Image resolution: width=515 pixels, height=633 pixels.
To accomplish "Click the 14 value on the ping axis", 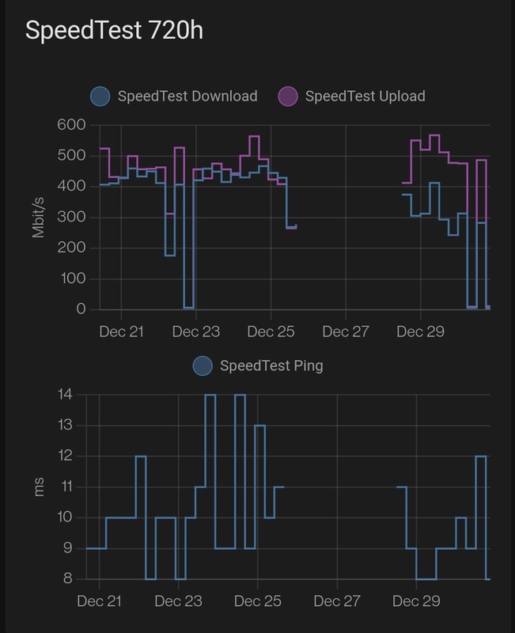I will point(66,394).
